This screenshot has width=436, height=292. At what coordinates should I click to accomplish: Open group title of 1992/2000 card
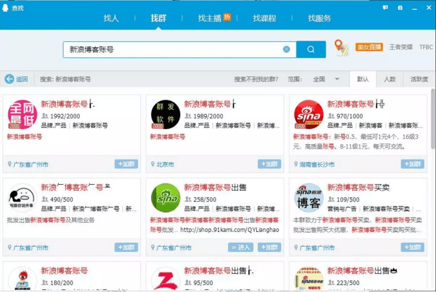pos(68,104)
